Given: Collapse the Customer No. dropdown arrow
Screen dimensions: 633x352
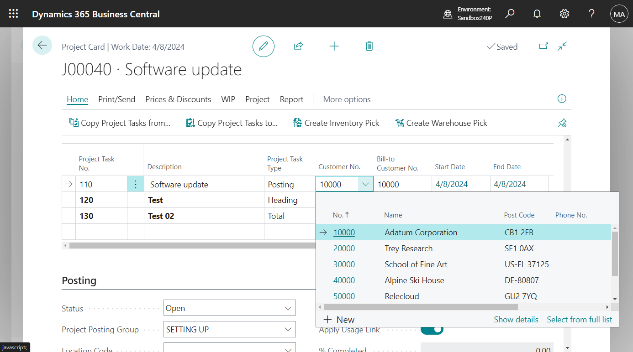Looking at the screenshot, I should click(365, 184).
